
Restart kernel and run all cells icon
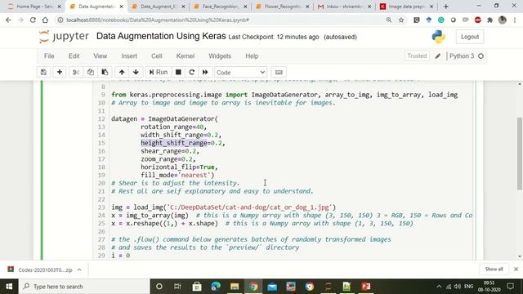(205, 73)
